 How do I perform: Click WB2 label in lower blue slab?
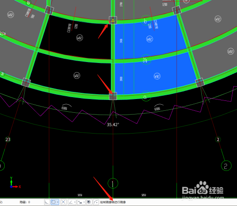click(x=157, y=76)
